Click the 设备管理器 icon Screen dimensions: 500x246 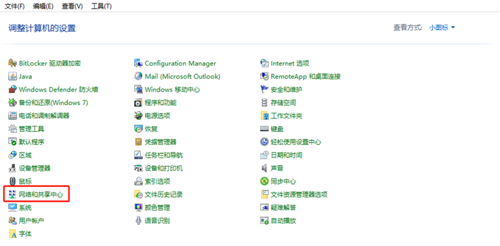(x=13, y=168)
